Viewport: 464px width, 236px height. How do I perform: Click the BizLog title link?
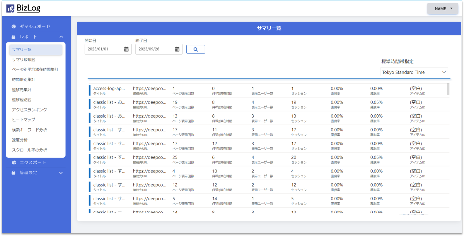click(28, 8)
